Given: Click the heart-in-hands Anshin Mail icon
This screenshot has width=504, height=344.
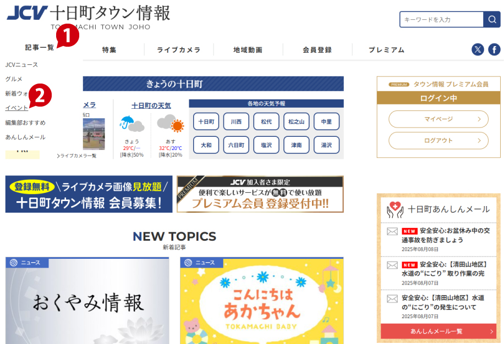Looking at the screenshot, I should pyautogui.click(x=395, y=209).
